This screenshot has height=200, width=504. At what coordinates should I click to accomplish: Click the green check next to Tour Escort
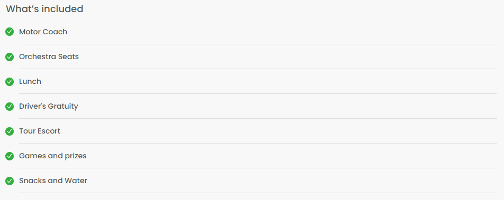point(10,131)
